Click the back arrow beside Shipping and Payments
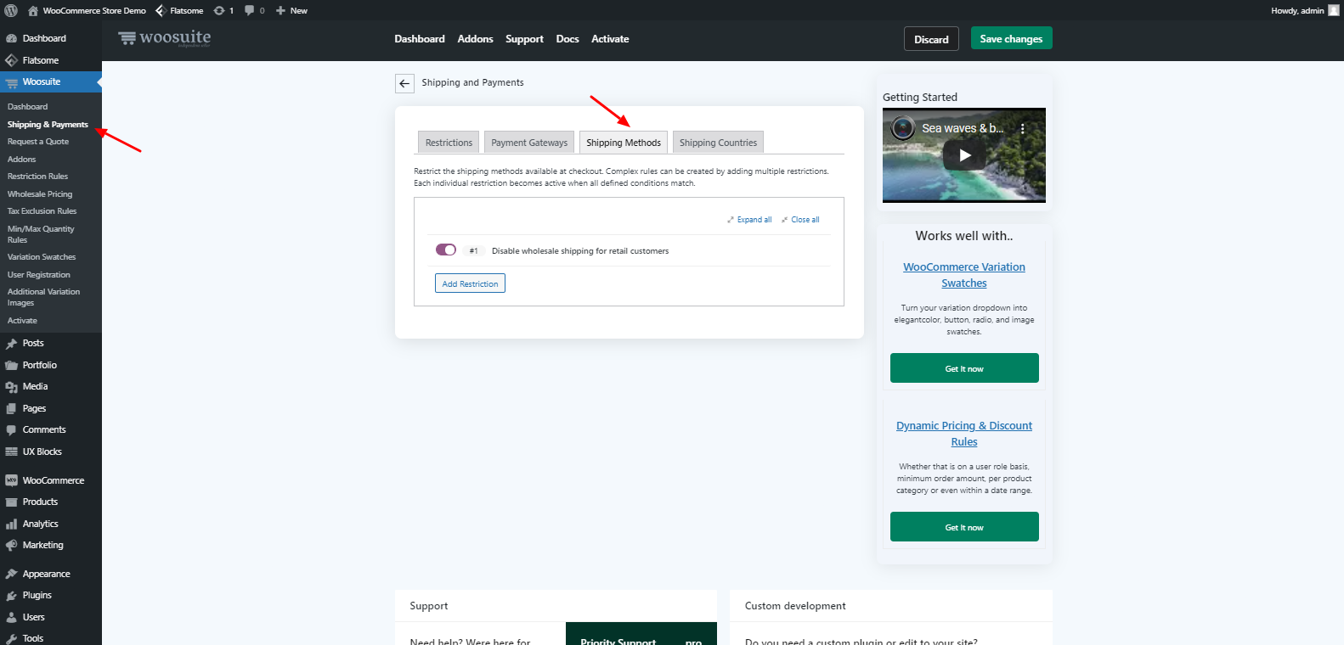Viewport: 1344px width, 645px height. (404, 83)
